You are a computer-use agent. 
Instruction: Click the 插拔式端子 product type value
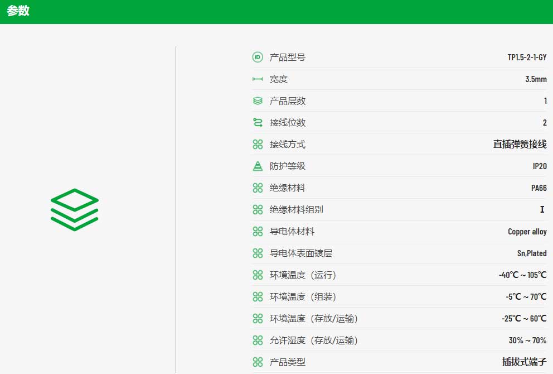coord(525,362)
